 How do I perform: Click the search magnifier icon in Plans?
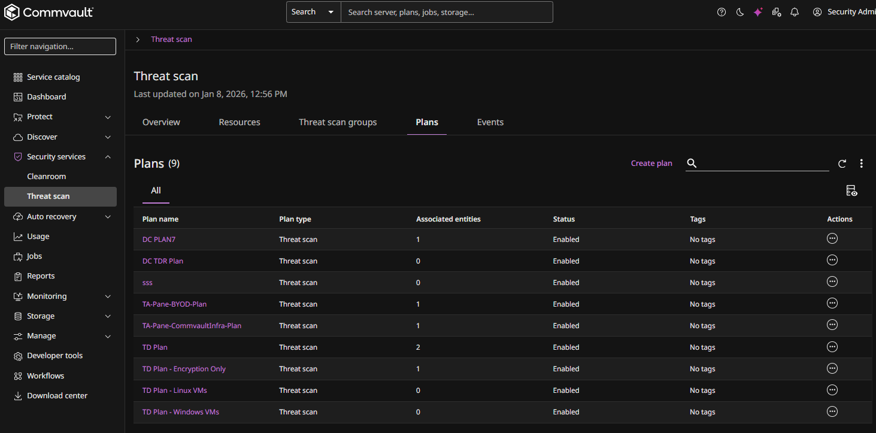[692, 163]
